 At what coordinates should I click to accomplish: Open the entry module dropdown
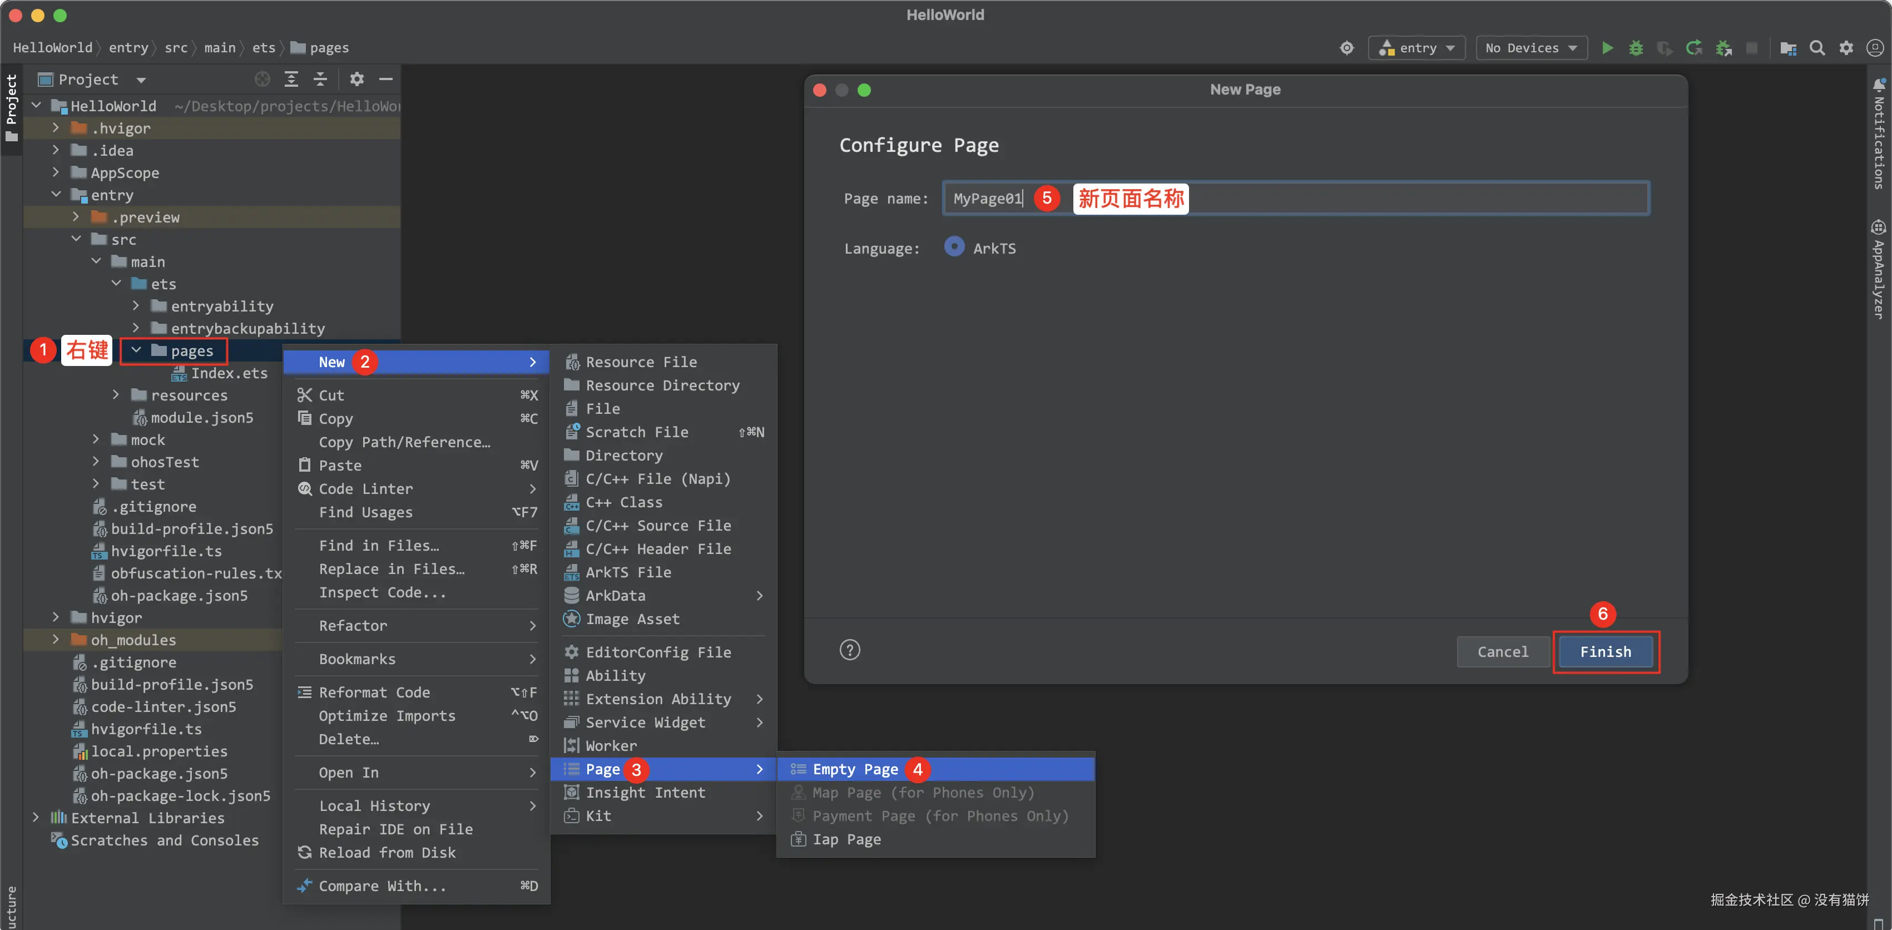coord(1416,48)
